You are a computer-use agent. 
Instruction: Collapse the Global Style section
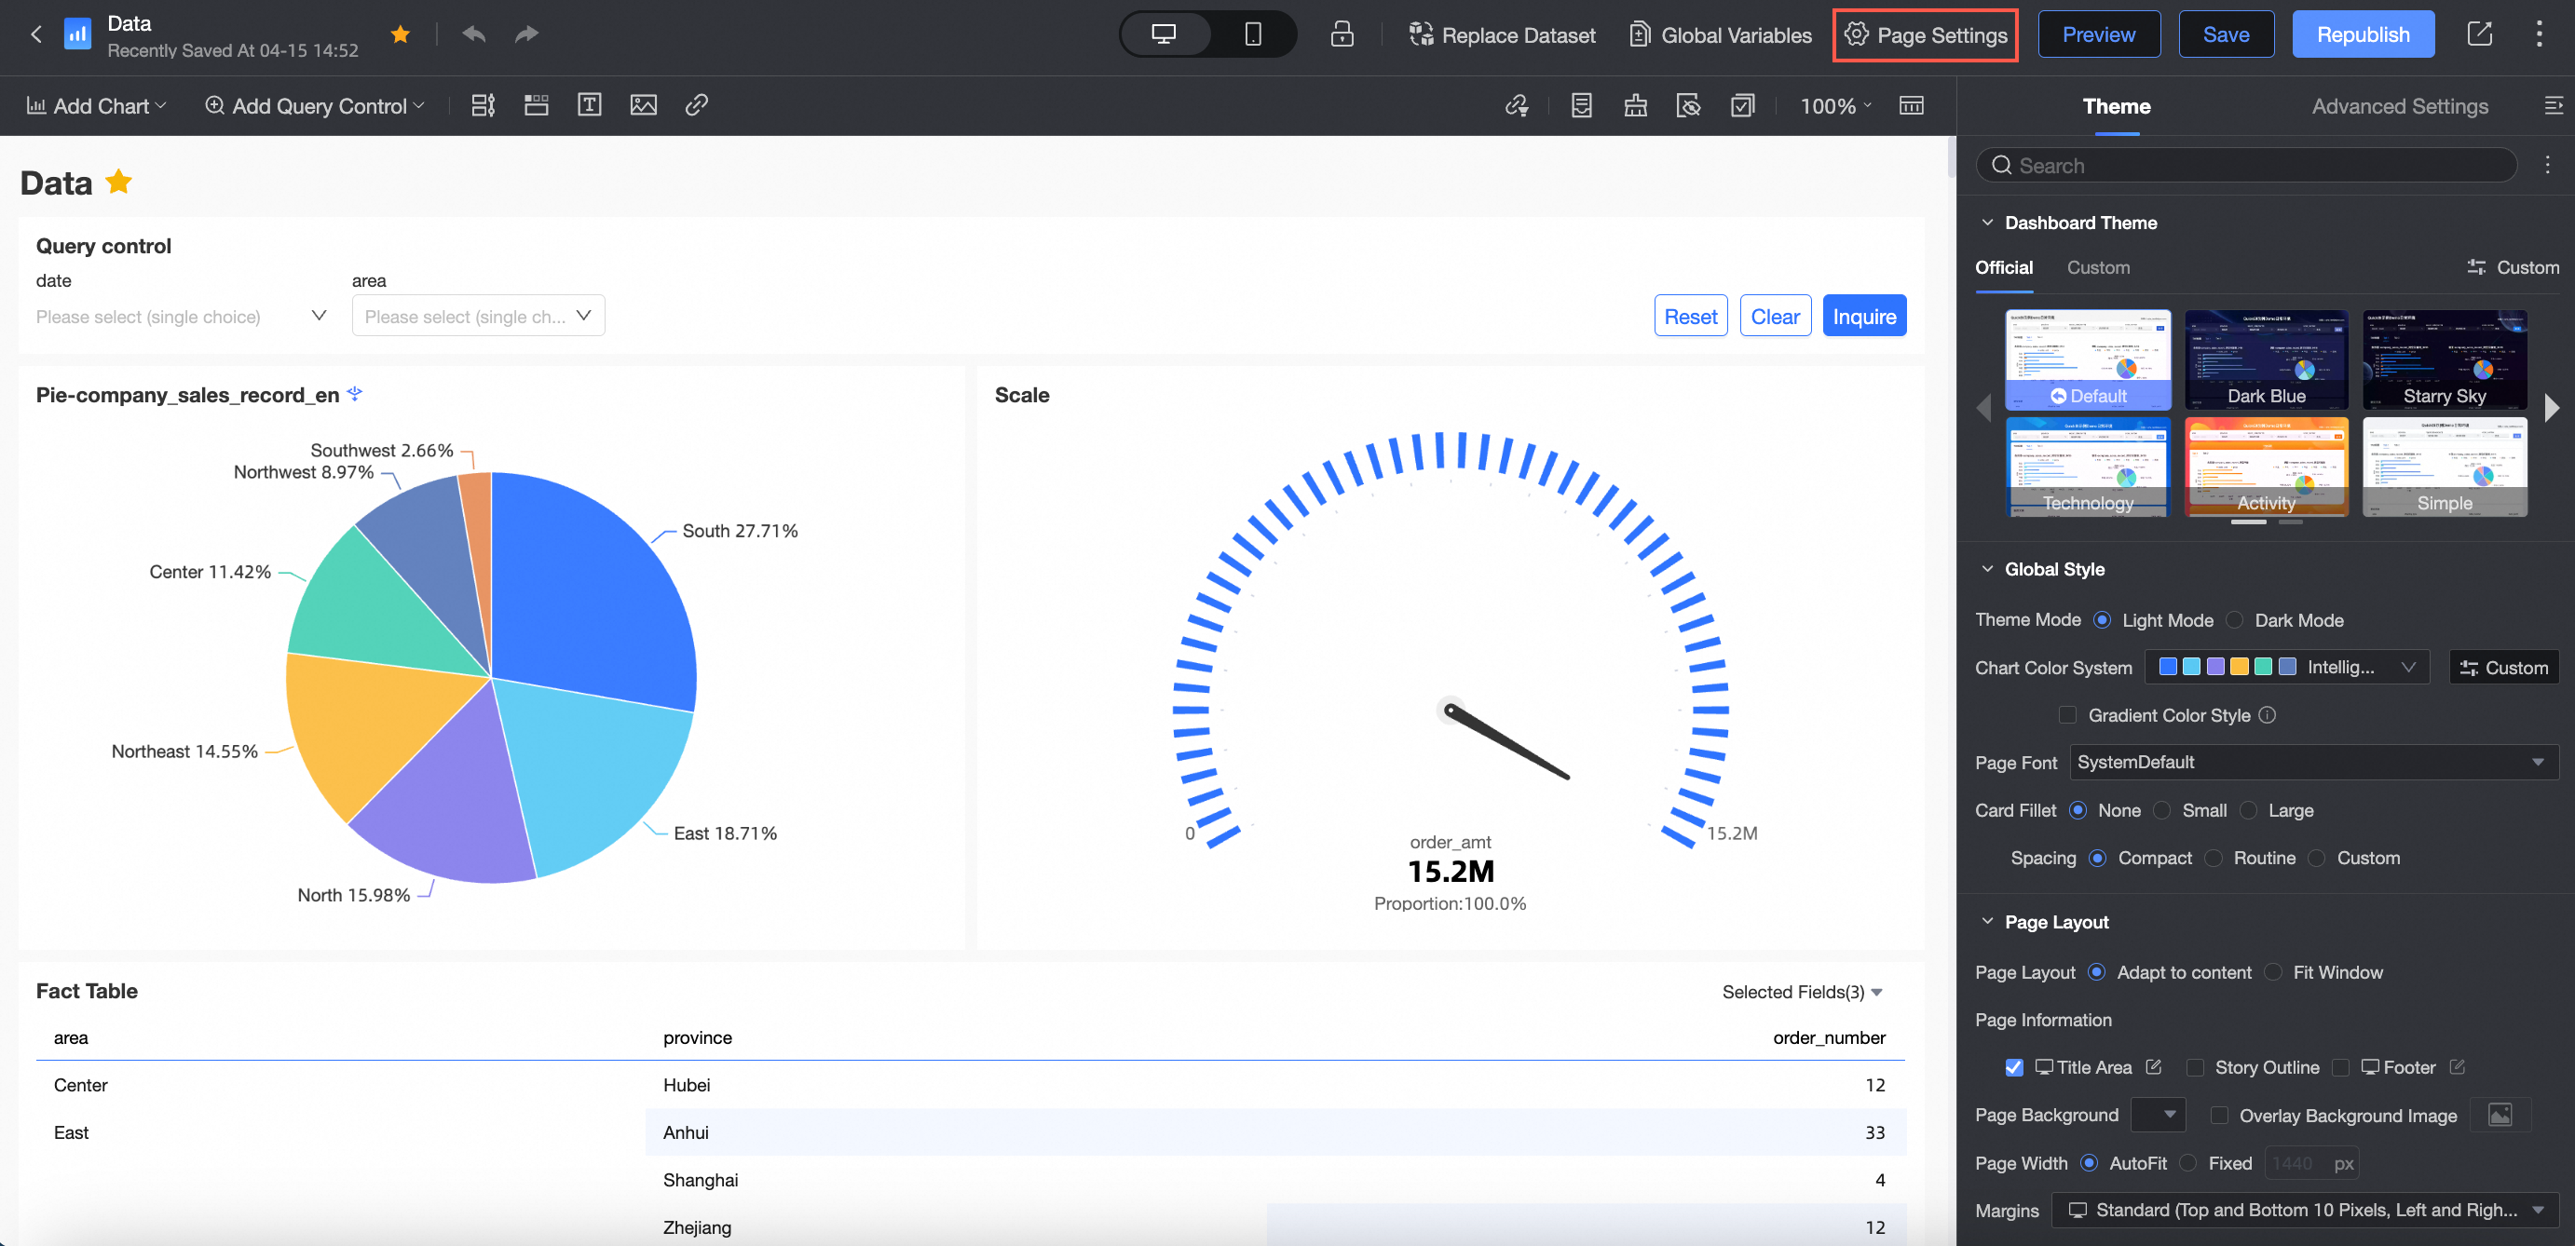[x=1987, y=569]
